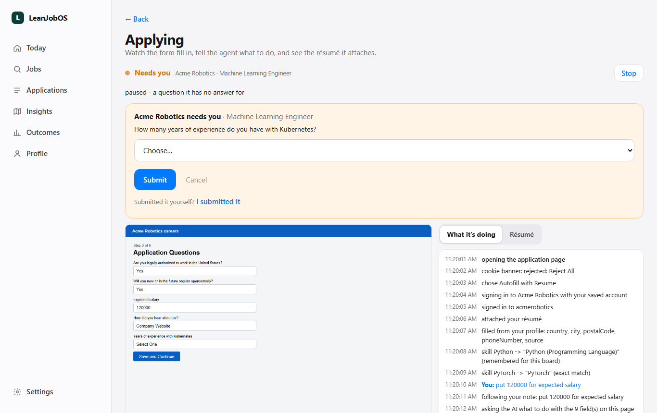
Task: Click the blue 'You: put 120000 for expected salary' entry
Action: (531, 385)
